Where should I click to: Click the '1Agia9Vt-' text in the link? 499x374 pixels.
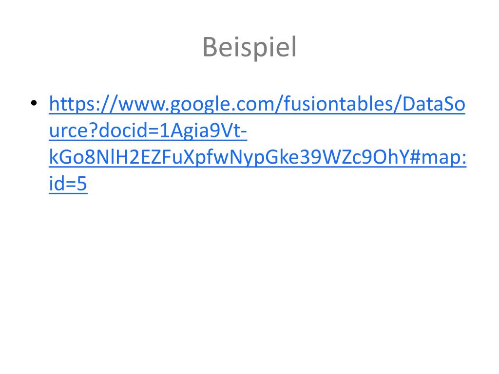click(203, 131)
